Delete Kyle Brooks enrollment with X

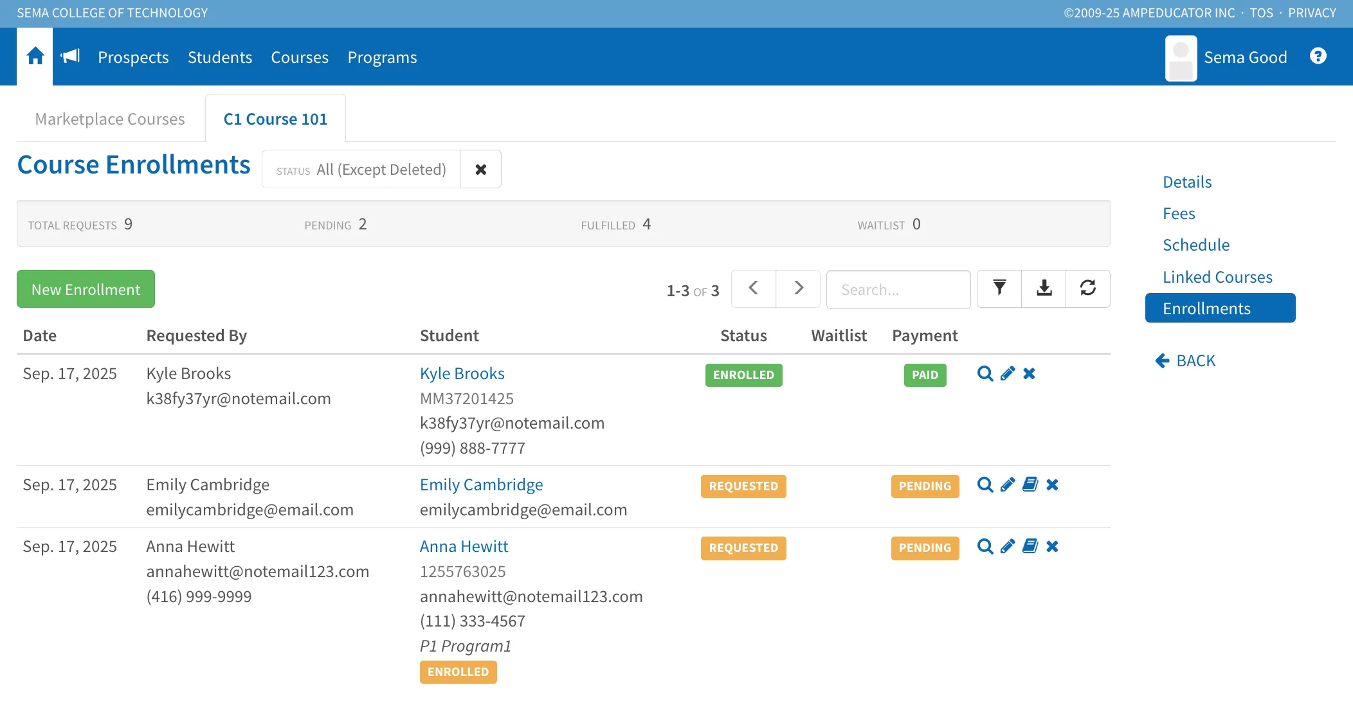1030,373
